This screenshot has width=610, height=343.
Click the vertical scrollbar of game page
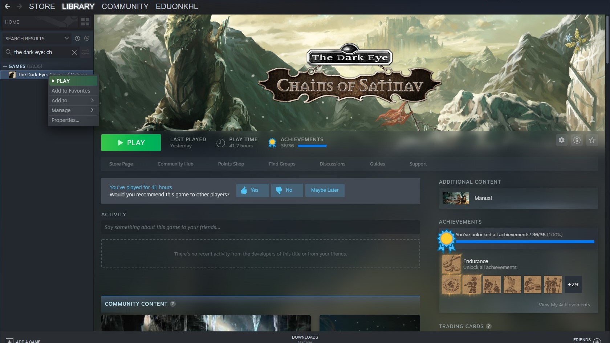pos(607,40)
